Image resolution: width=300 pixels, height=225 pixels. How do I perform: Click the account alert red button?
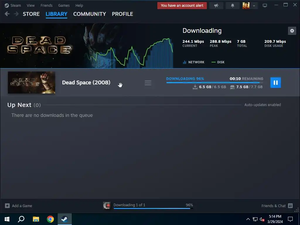182,6
